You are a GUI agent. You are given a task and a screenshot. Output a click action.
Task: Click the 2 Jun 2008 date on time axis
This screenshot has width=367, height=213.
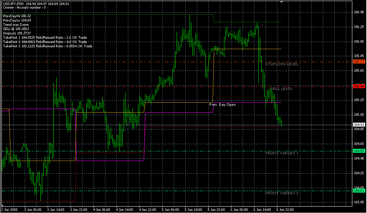[x=9, y=209]
